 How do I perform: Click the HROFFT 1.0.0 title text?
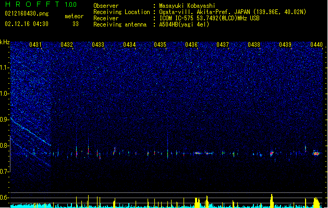41,4
